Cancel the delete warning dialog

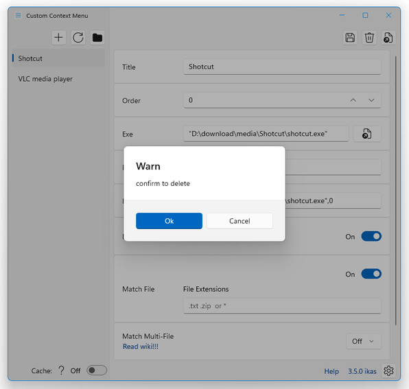point(239,221)
